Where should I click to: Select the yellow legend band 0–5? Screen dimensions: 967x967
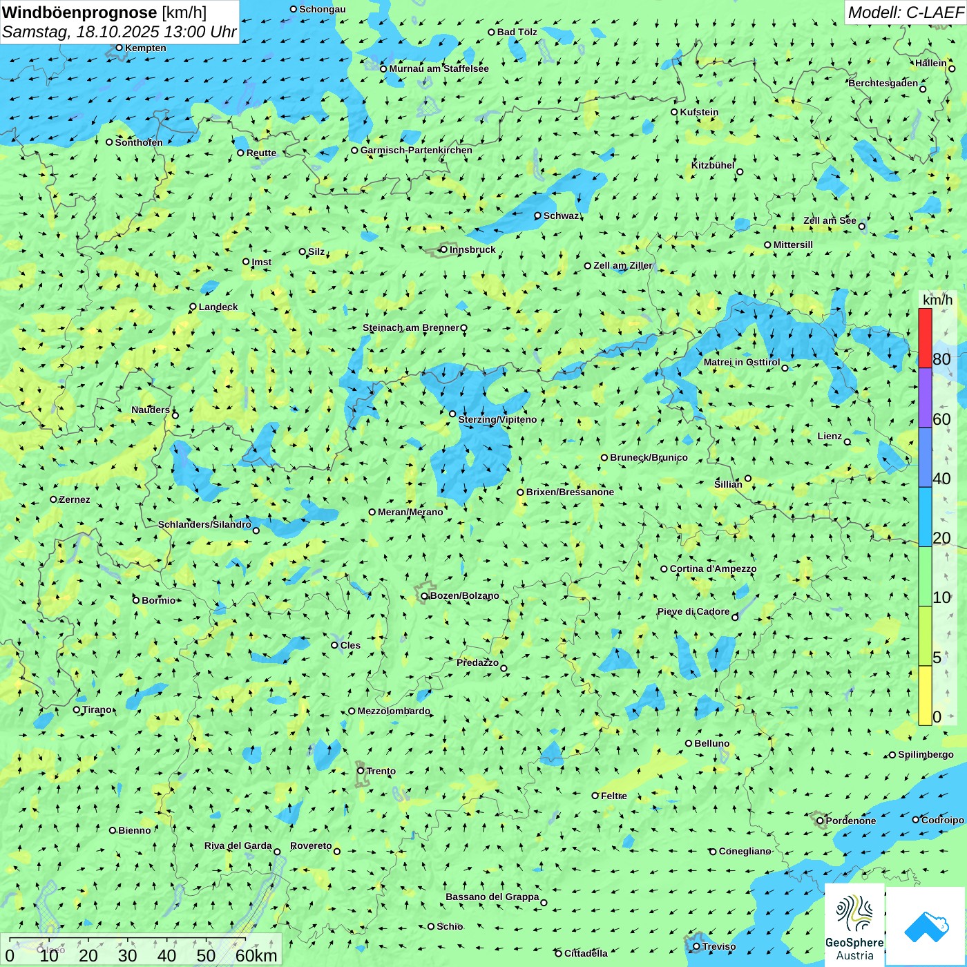point(925,696)
